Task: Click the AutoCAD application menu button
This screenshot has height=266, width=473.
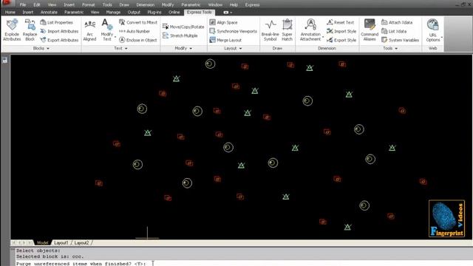Action: click(x=6, y=3)
